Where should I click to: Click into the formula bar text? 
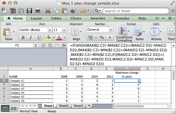[119, 54]
